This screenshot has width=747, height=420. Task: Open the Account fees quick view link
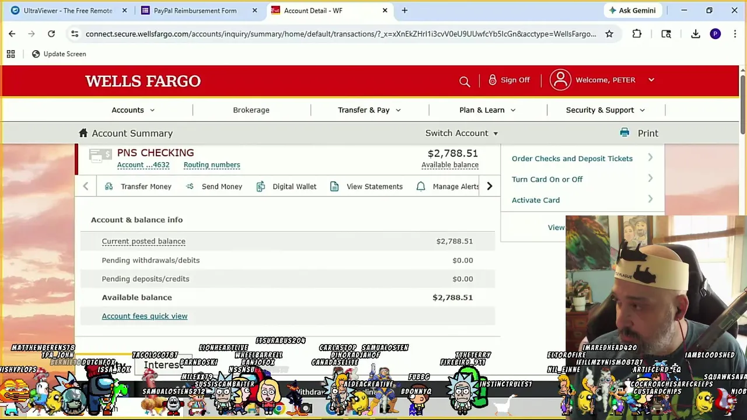click(x=145, y=316)
